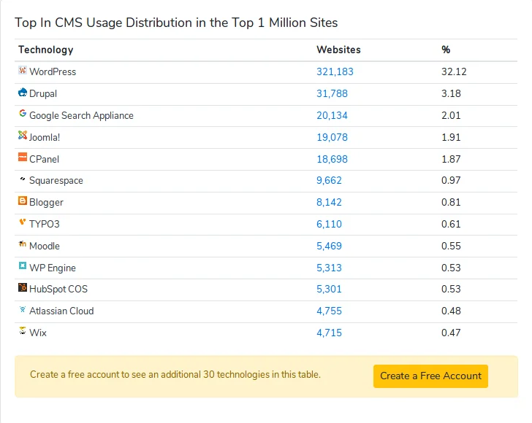Click the CPanel logo icon

(23, 158)
